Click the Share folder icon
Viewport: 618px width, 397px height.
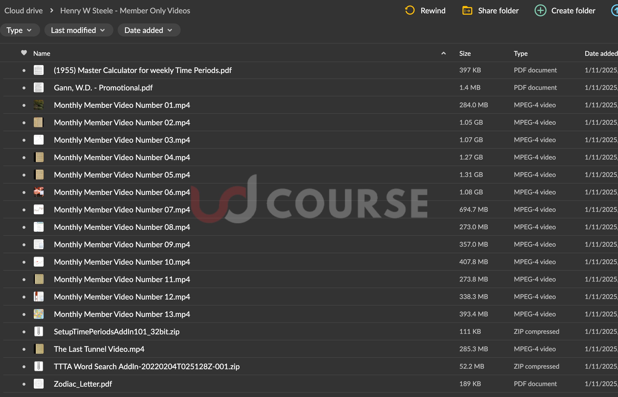467,11
